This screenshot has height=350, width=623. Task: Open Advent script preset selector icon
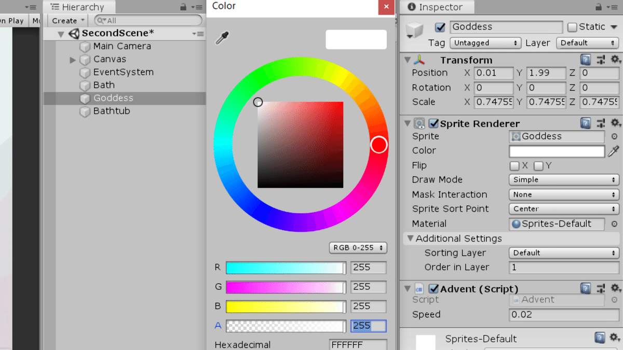601,289
